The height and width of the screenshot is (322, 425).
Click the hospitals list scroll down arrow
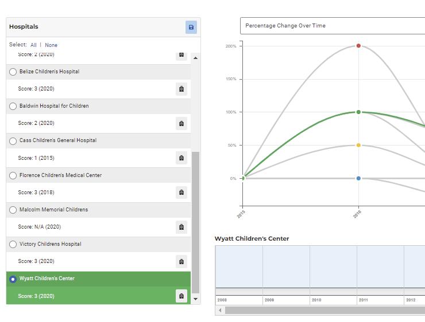coord(195,299)
